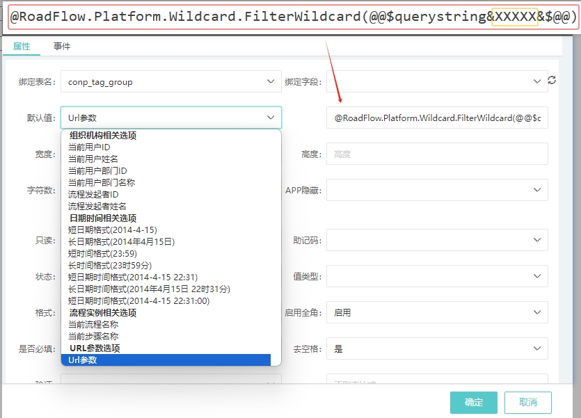Switch to the 事件 tab
Viewport: 581px width, 418px height.
[62, 47]
